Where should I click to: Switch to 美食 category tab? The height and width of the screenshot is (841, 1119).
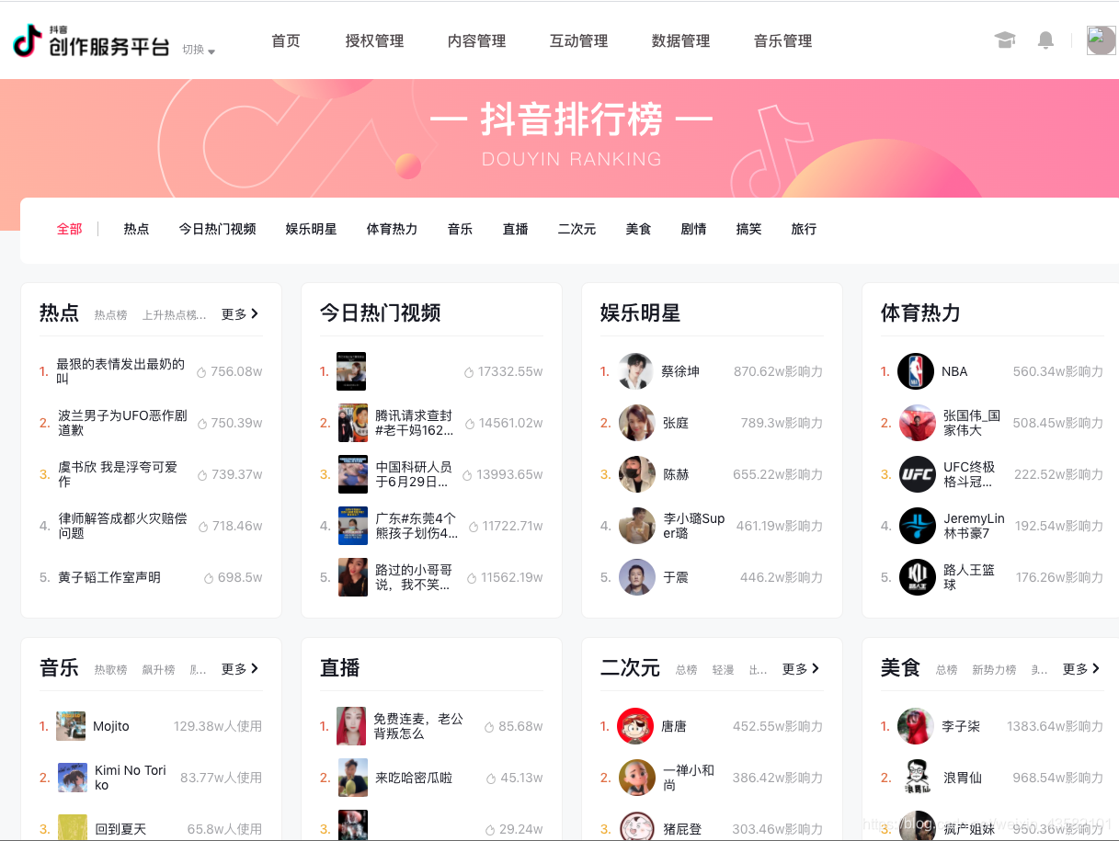pos(638,229)
